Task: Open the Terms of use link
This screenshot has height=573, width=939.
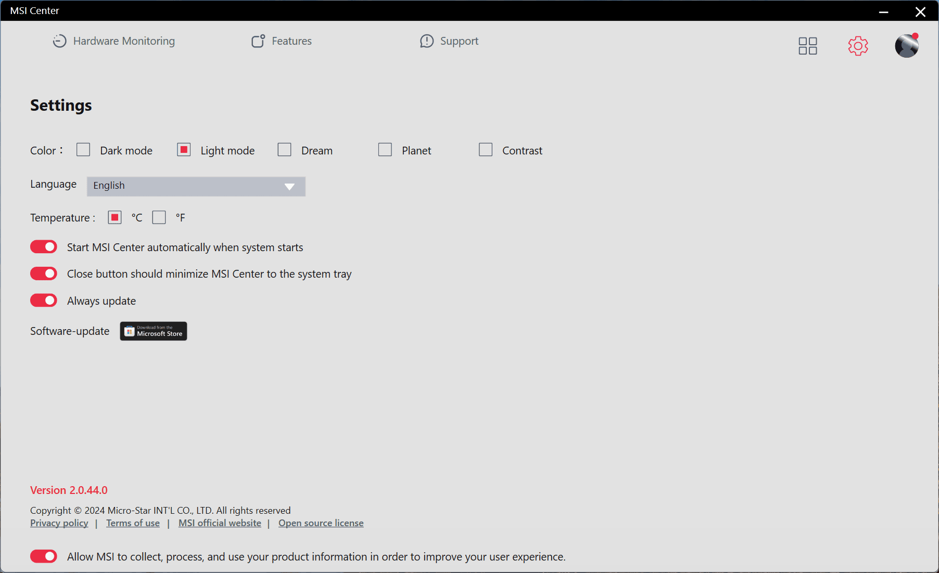Action: [133, 523]
